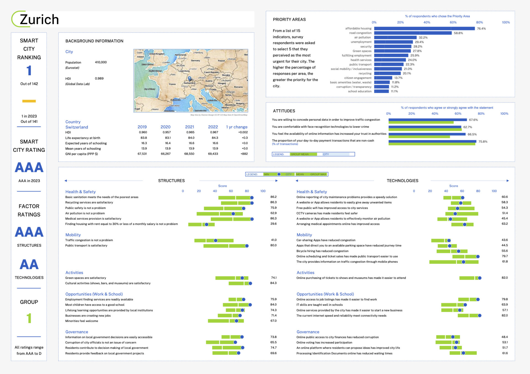Screen dimensions: 530x374
Task: Click the Opportunities (Work & School) heading under Structures
Action: pos(94,294)
